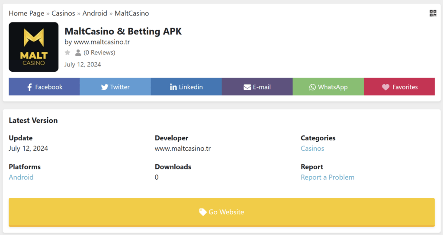
Task: Share the page on Twitter
Action: click(115, 87)
